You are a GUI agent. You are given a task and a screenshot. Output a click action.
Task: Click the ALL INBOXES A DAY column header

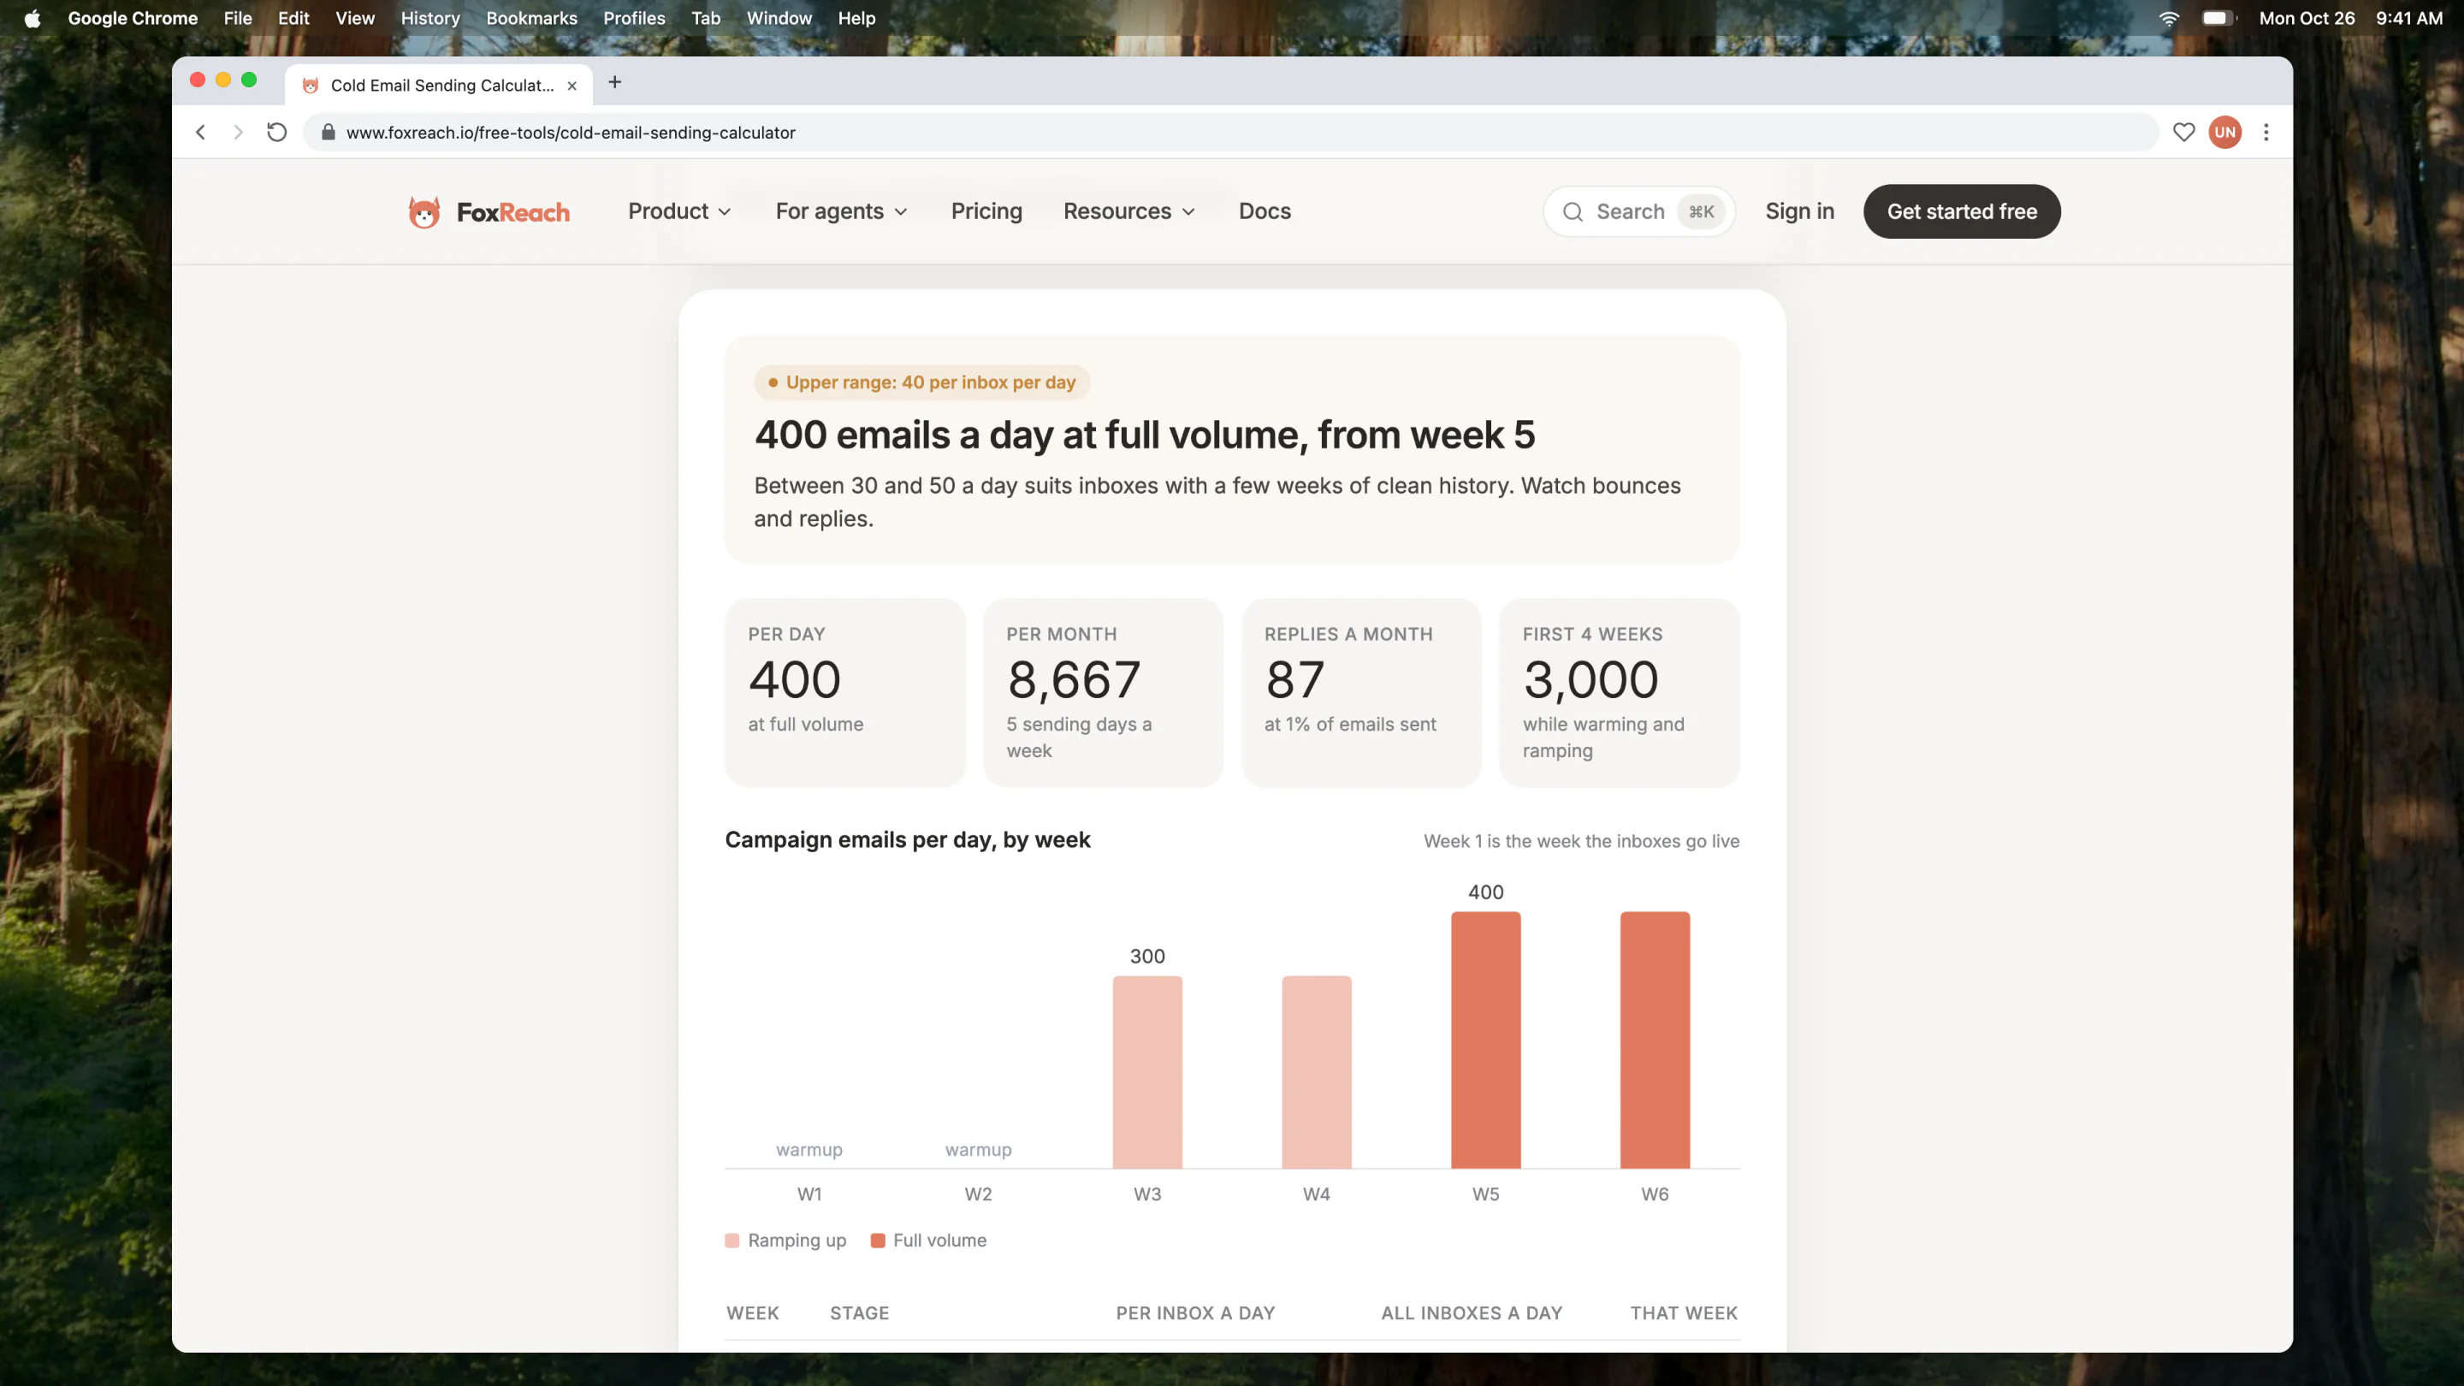click(1472, 1313)
